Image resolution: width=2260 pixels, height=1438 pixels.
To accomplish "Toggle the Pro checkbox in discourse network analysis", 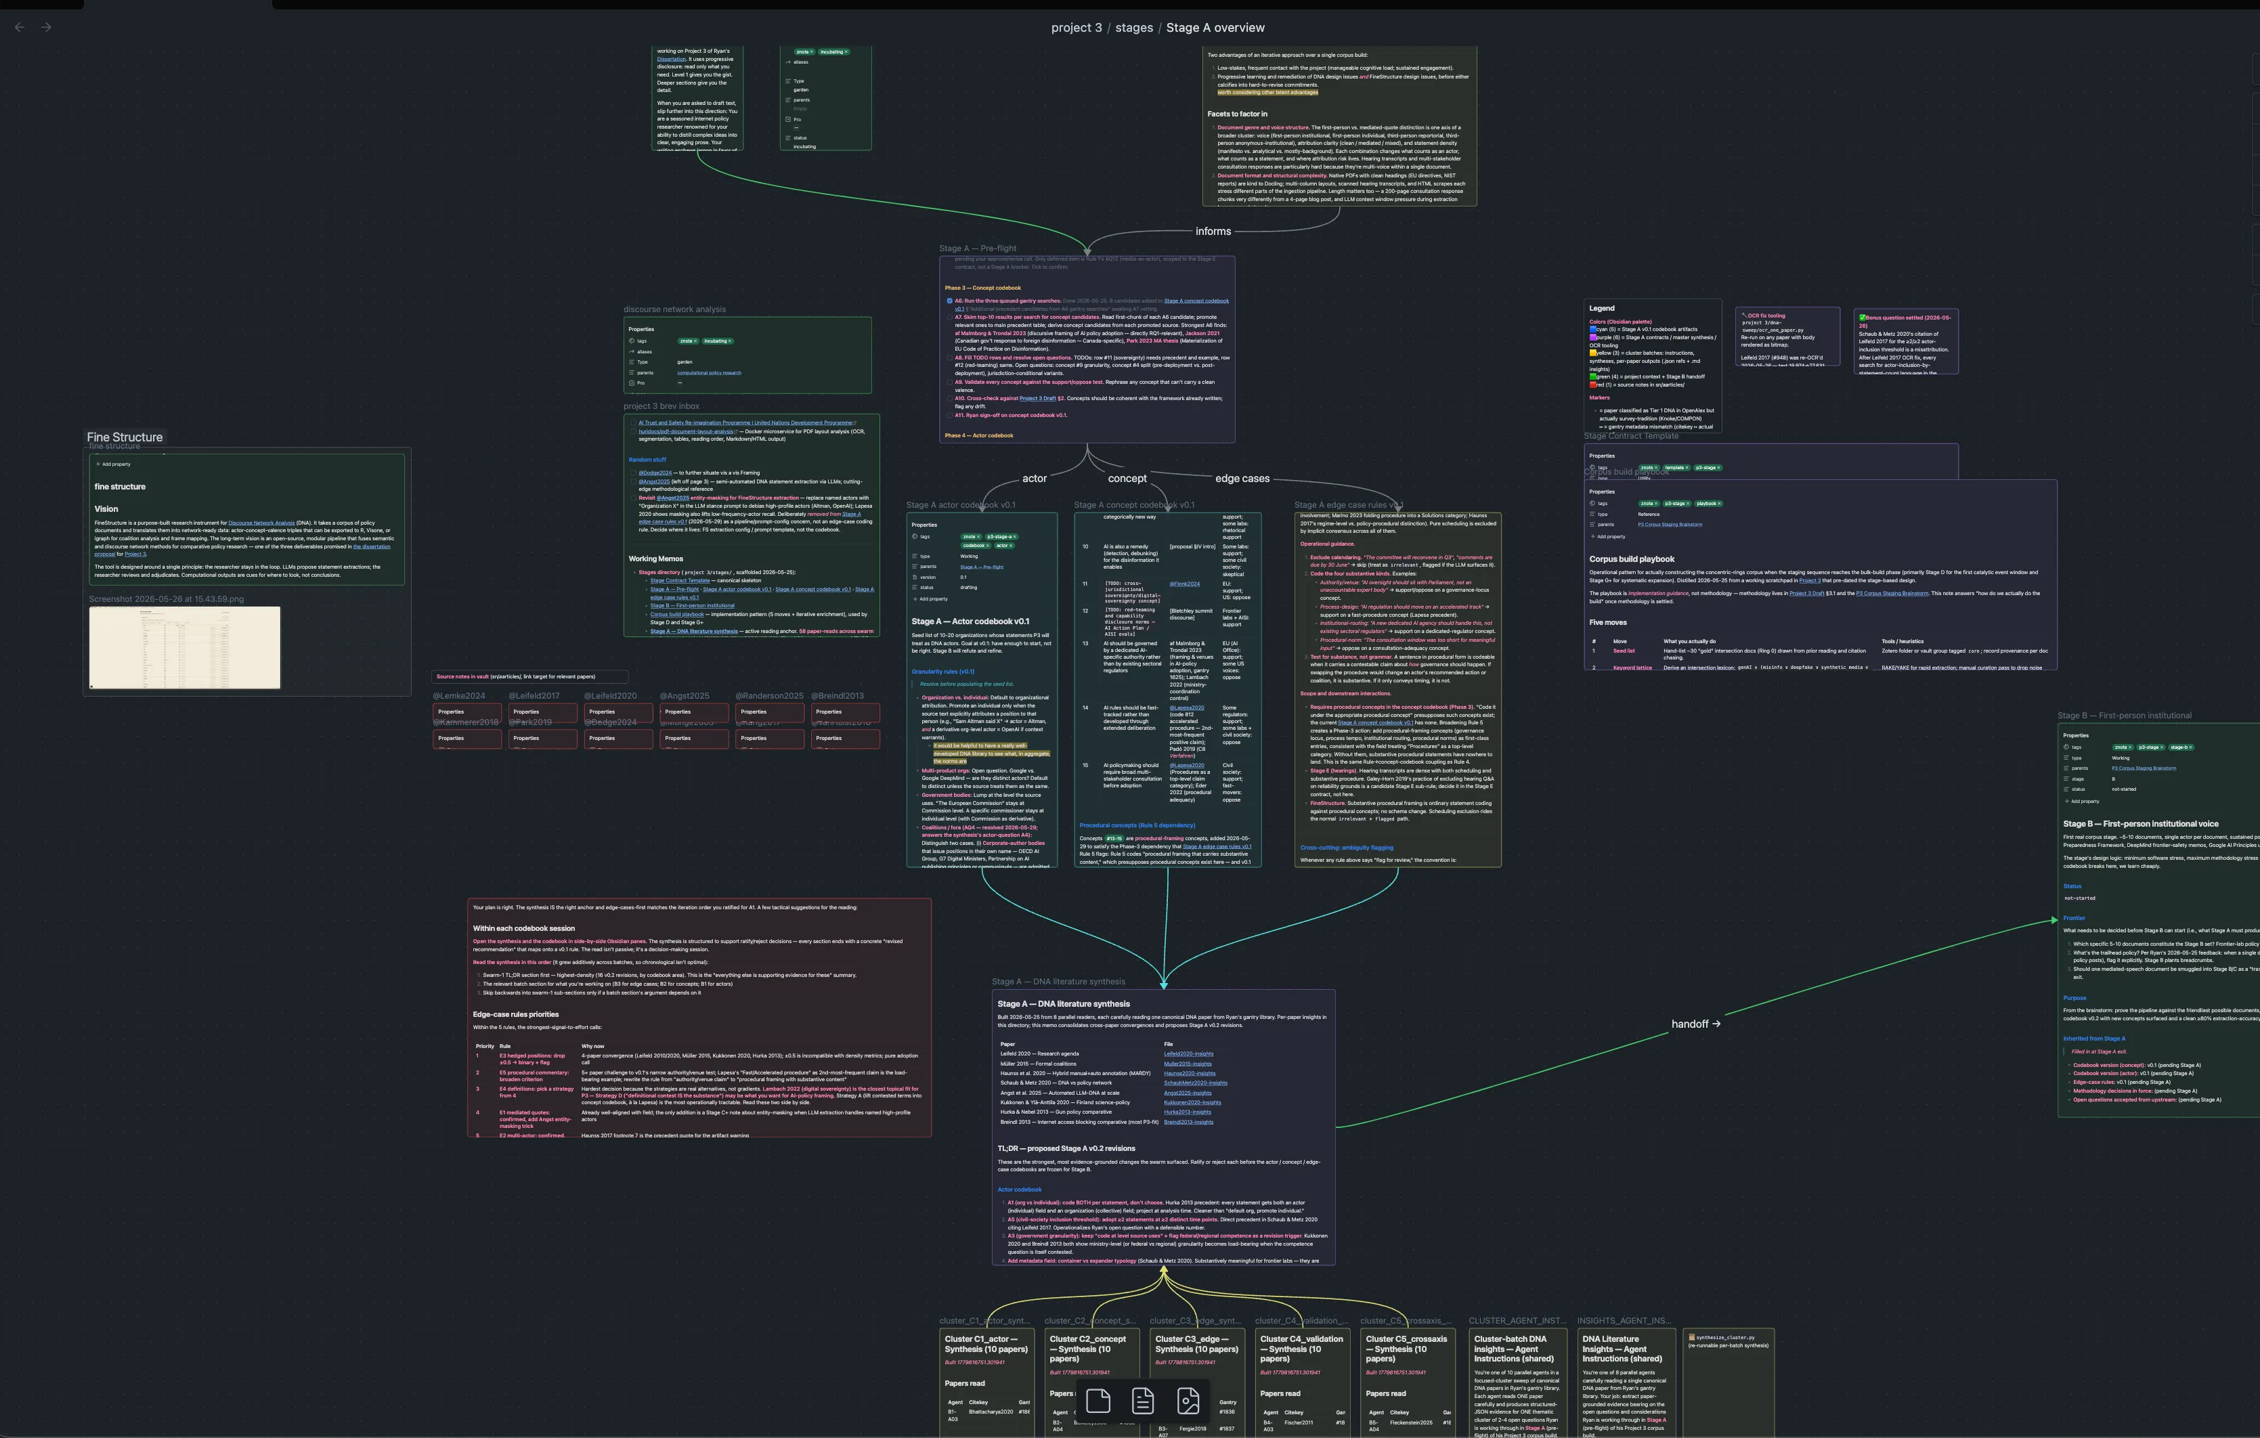I will 680,383.
